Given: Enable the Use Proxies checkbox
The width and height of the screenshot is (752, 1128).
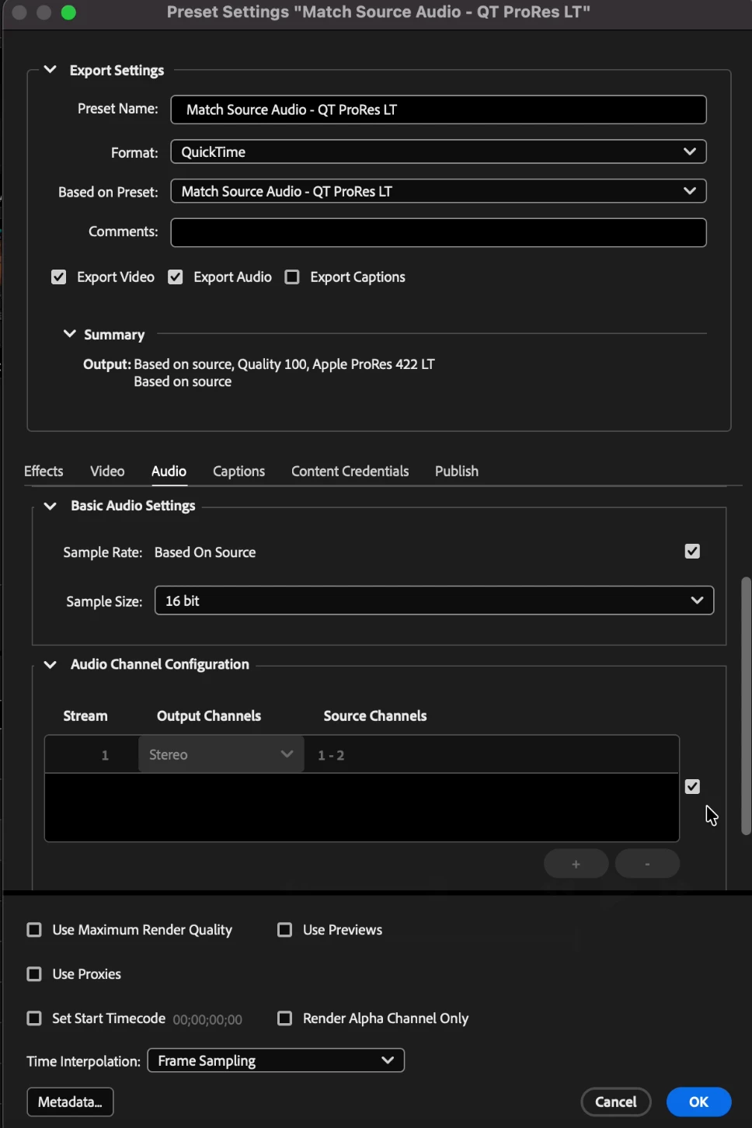Looking at the screenshot, I should (x=34, y=974).
